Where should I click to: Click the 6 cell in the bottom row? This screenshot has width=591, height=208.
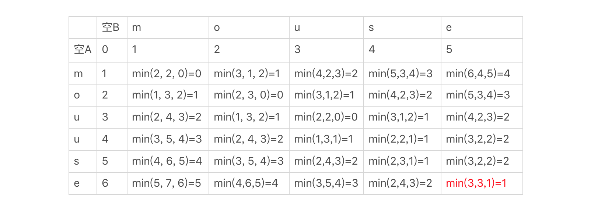coord(105,183)
